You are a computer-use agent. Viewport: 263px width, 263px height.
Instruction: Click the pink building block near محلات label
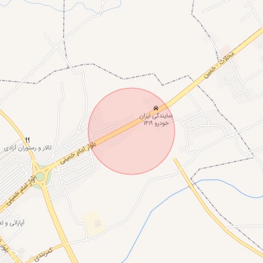[227, 50]
